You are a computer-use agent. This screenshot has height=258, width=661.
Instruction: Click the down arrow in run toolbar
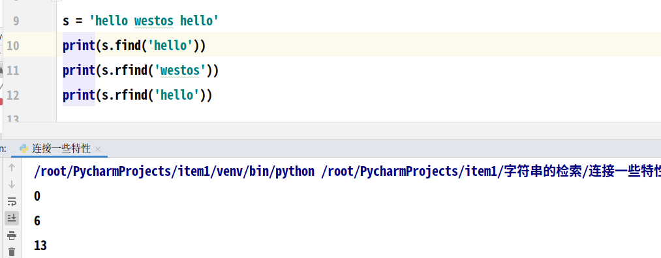pyautogui.click(x=12, y=184)
